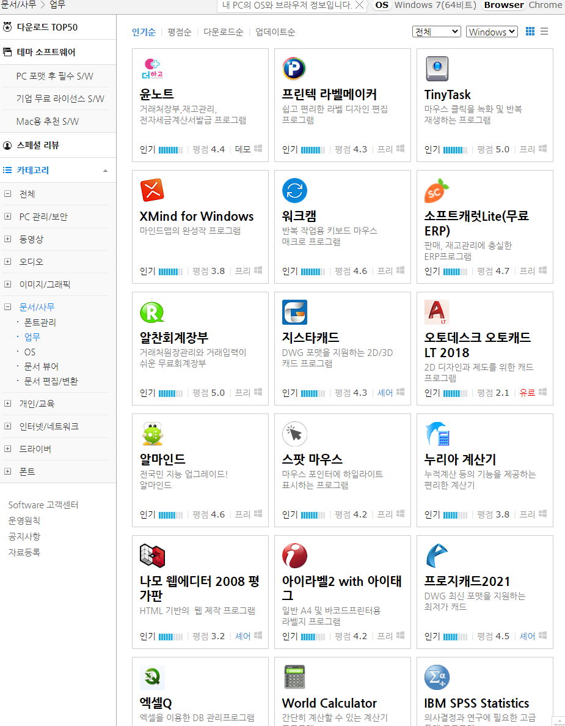Viewport: 565px width, 726px height.
Task: Open the 윤노트 app icon
Action: [152, 69]
